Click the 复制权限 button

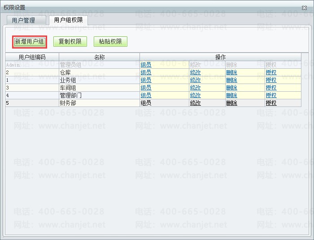[x=70, y=41]
